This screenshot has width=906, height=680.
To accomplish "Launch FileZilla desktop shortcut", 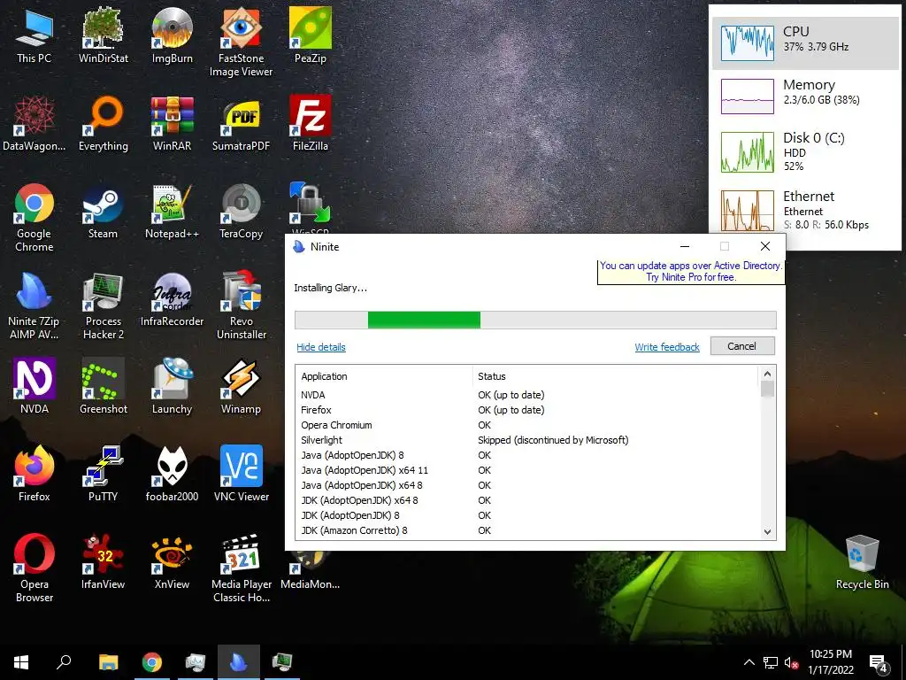I will click(311, 124).
